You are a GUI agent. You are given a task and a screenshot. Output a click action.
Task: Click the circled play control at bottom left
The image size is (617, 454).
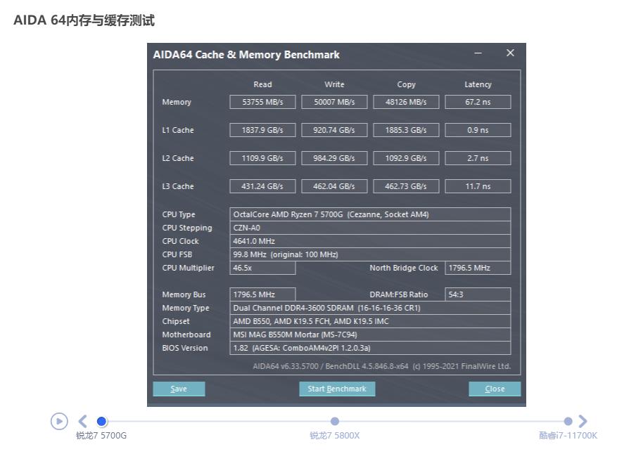pos(59,420)
